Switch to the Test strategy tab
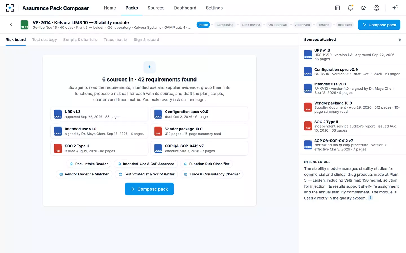The image size is (406, 253). pos(45,40)
